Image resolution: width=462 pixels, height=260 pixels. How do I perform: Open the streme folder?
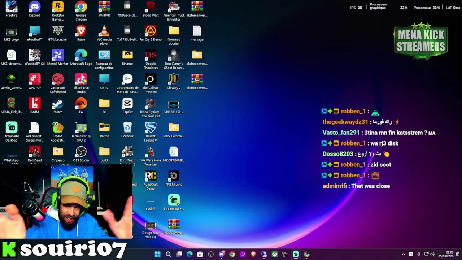(x=104, y=130)
